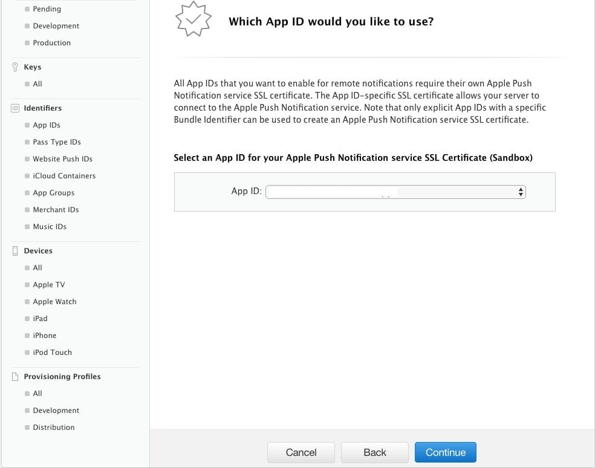Screen dimensions: 595x468
Task: Click the Provisioning Profiles document icon
Action: 15,377
